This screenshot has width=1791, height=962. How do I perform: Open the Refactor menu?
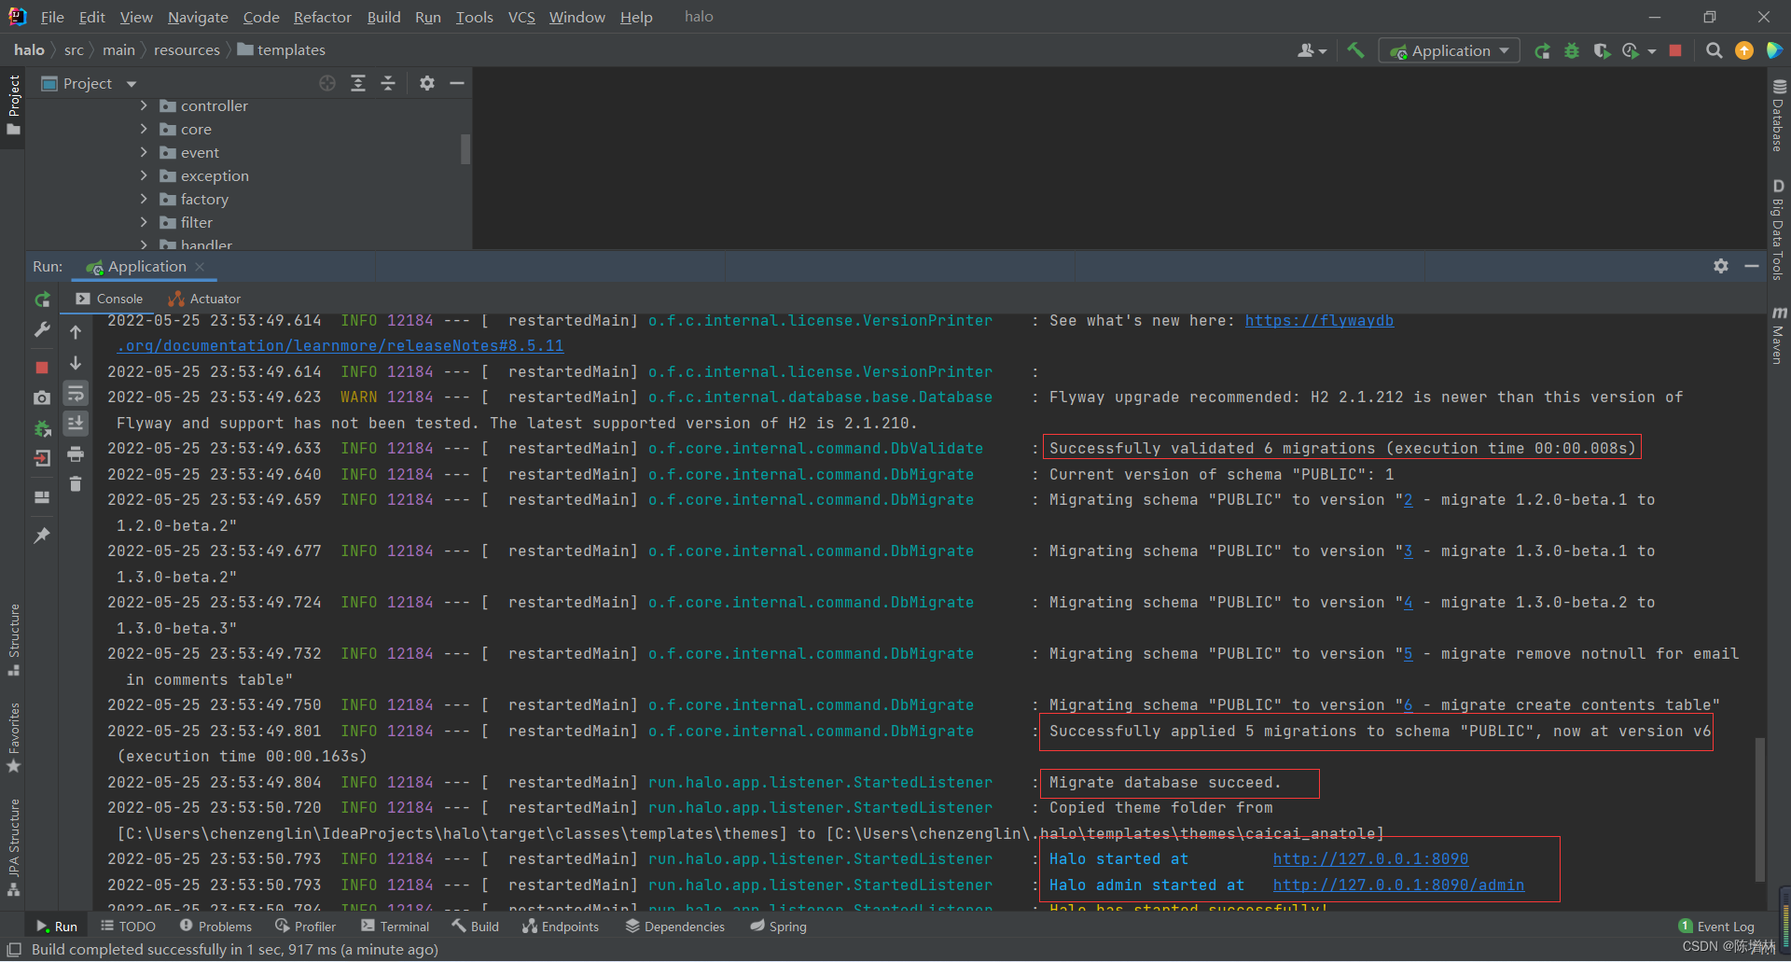pos(322,17)
